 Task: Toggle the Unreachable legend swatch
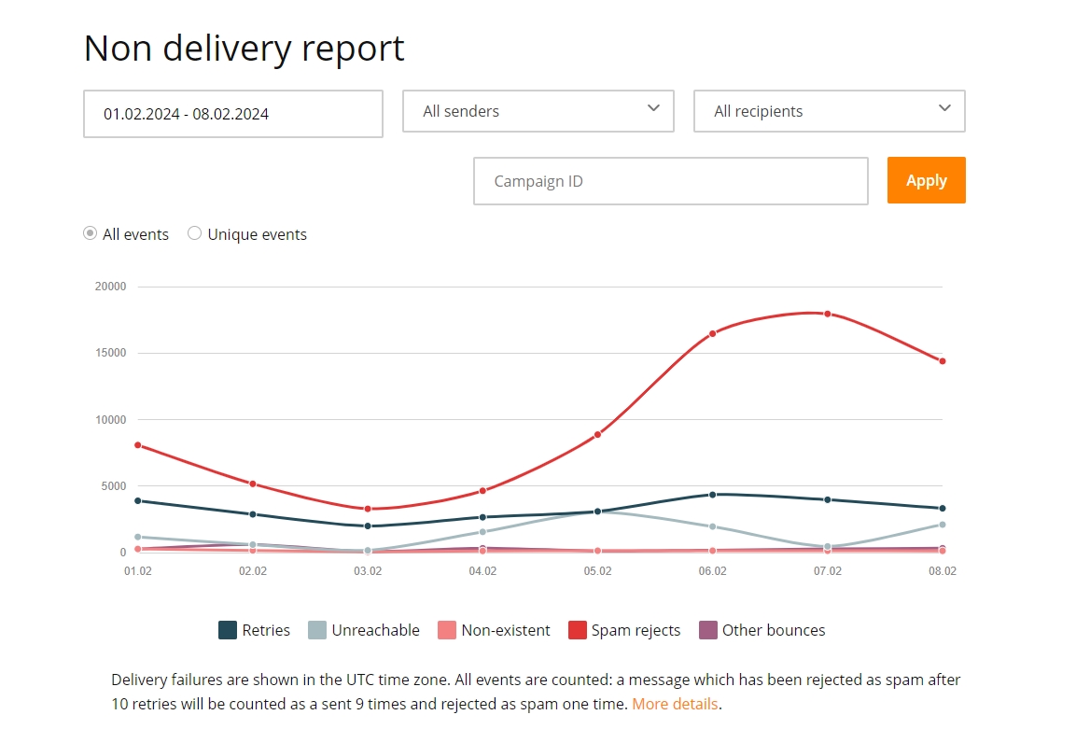[x=317, y=630]
